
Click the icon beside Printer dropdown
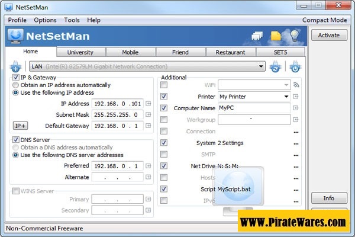click(296, 97)
